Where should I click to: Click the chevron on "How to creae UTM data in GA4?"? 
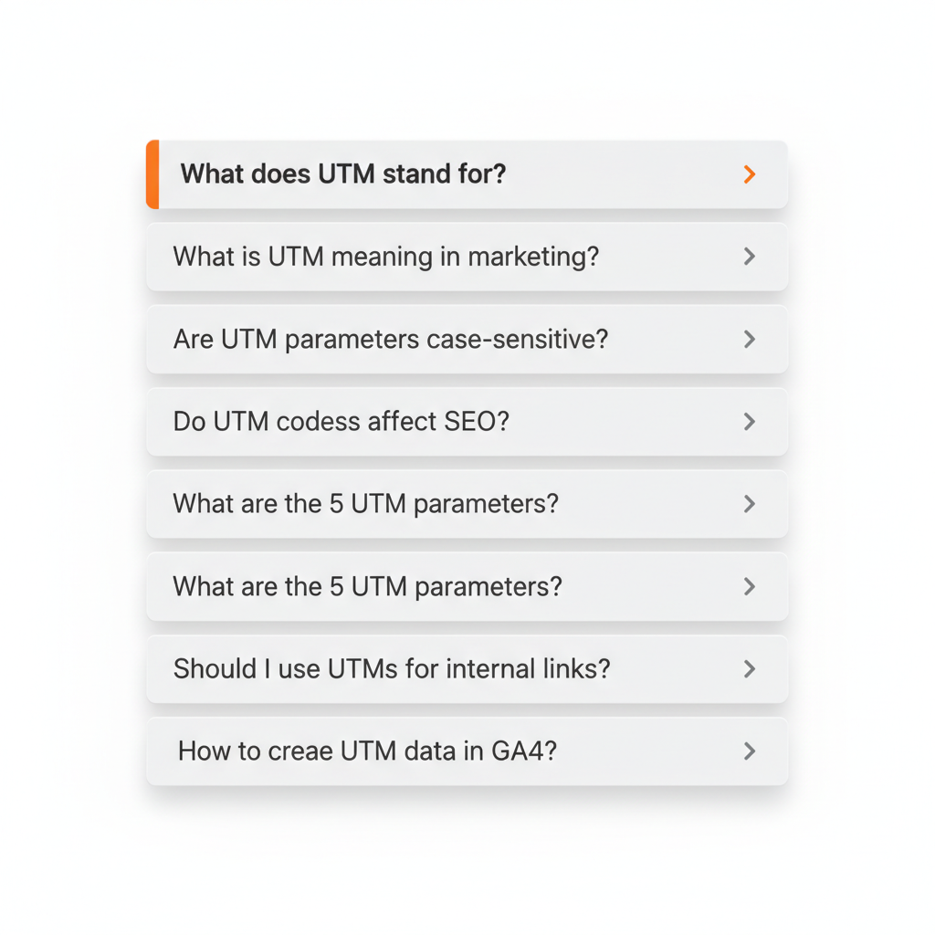749,751
